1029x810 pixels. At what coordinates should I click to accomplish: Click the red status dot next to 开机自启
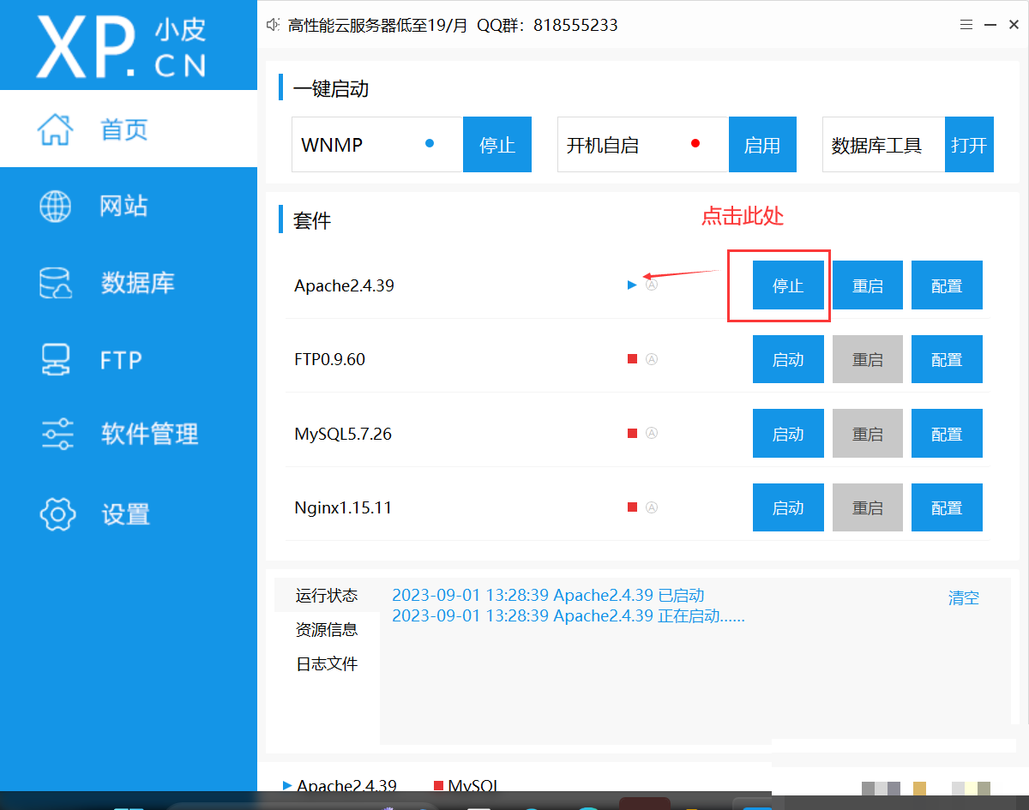[695, 144]
